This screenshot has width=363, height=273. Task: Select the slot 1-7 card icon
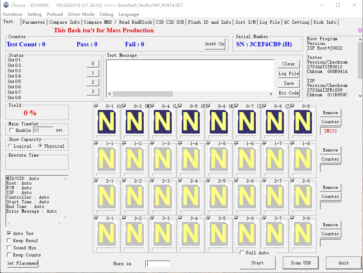click(x=275, y=159)
